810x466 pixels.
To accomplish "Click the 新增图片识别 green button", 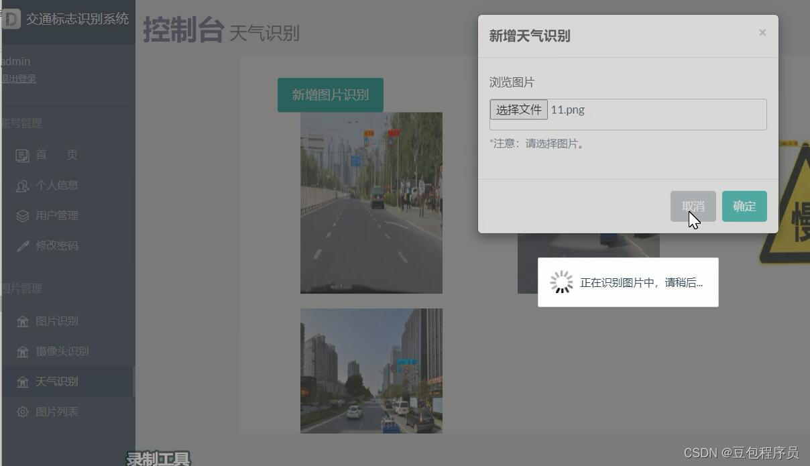I will point(330,95).
